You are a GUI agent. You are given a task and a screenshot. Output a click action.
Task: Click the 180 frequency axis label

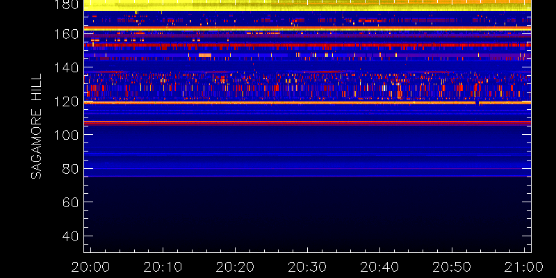tap(66, 5)
